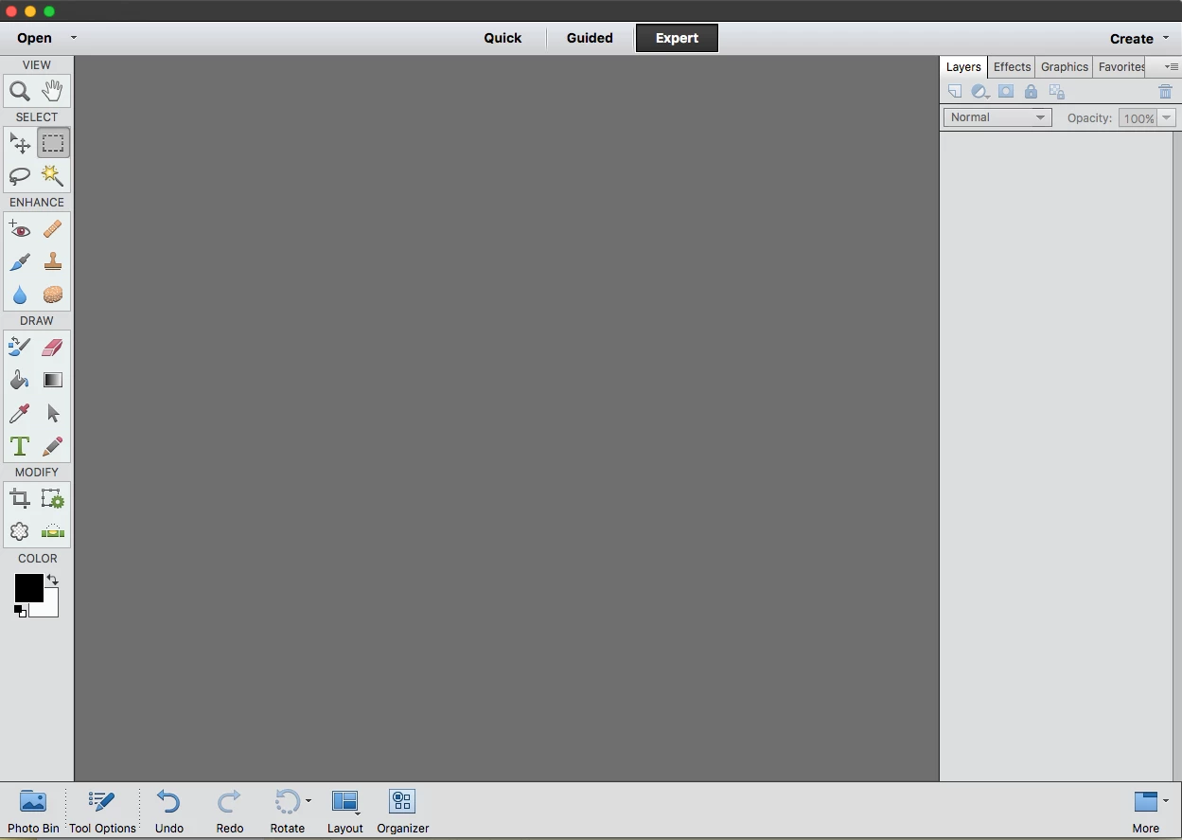Open the Photo Bin
The width and height of the screenshot is (1182, 840).
click(33, 812)
